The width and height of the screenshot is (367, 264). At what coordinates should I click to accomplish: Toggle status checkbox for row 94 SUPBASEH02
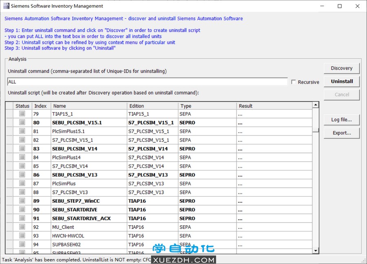pyautogui.click(x=22, y=244)
